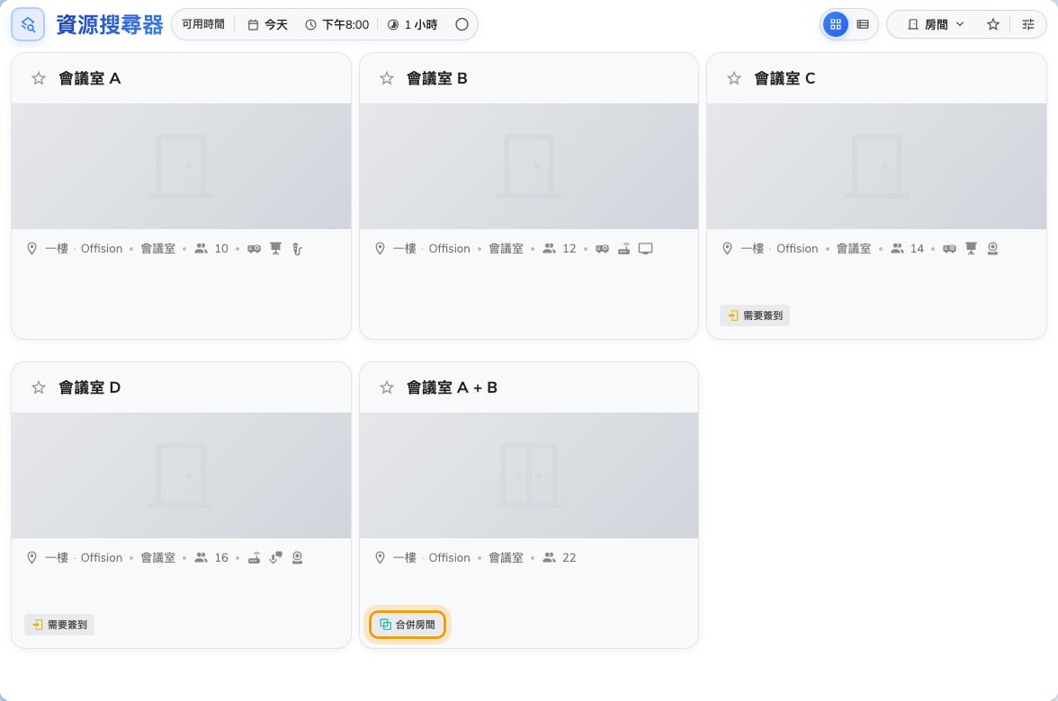This screenshot has width=1058, height=701.
Task: Favorite 會議室 A with its star
Action: (x=39, y=79)
